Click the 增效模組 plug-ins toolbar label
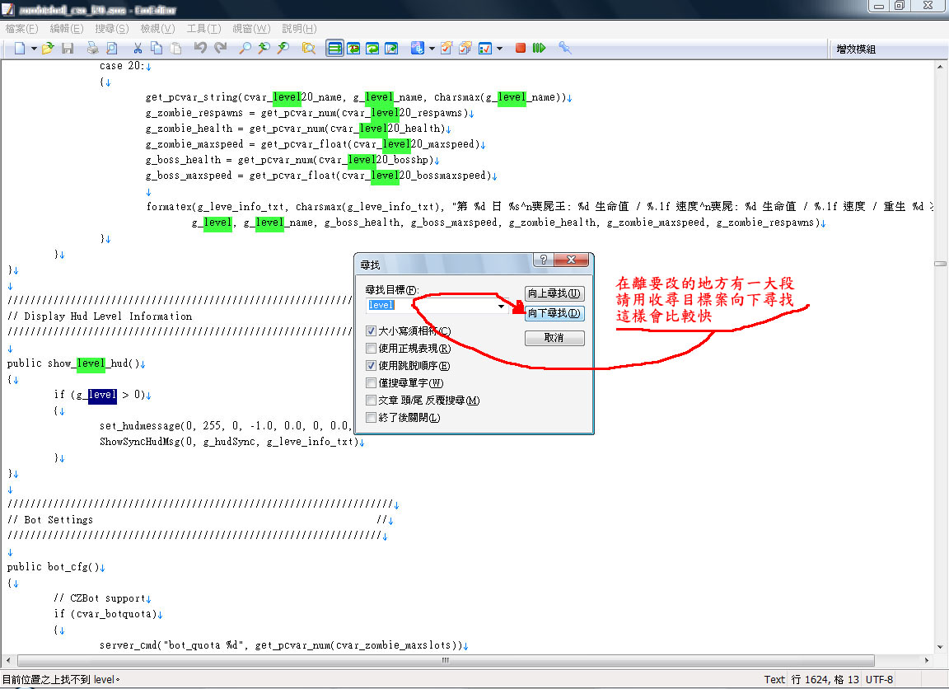 tap(856, 49)
